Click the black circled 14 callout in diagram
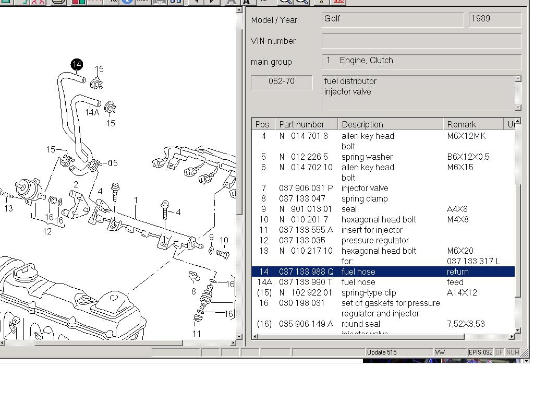The width and height of the screenshot is (534, 401). (x=77, y=64)
